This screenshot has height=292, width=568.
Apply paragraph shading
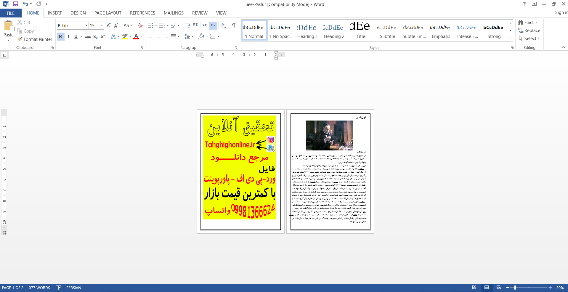click(x=201, y=36)
